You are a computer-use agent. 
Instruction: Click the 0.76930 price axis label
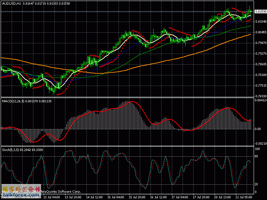[x=261, y=96]
